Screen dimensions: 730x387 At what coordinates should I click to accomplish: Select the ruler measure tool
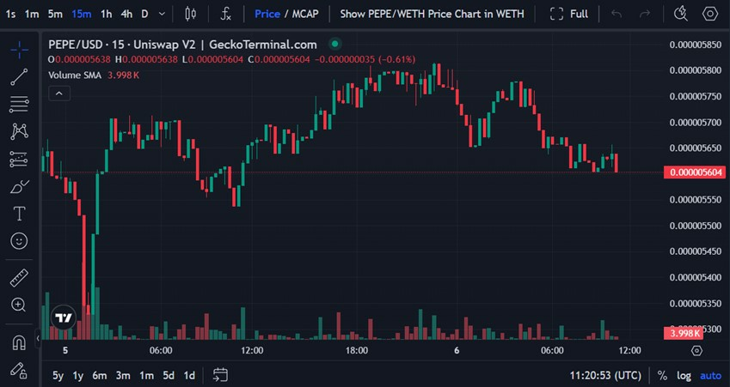(18, 278)
